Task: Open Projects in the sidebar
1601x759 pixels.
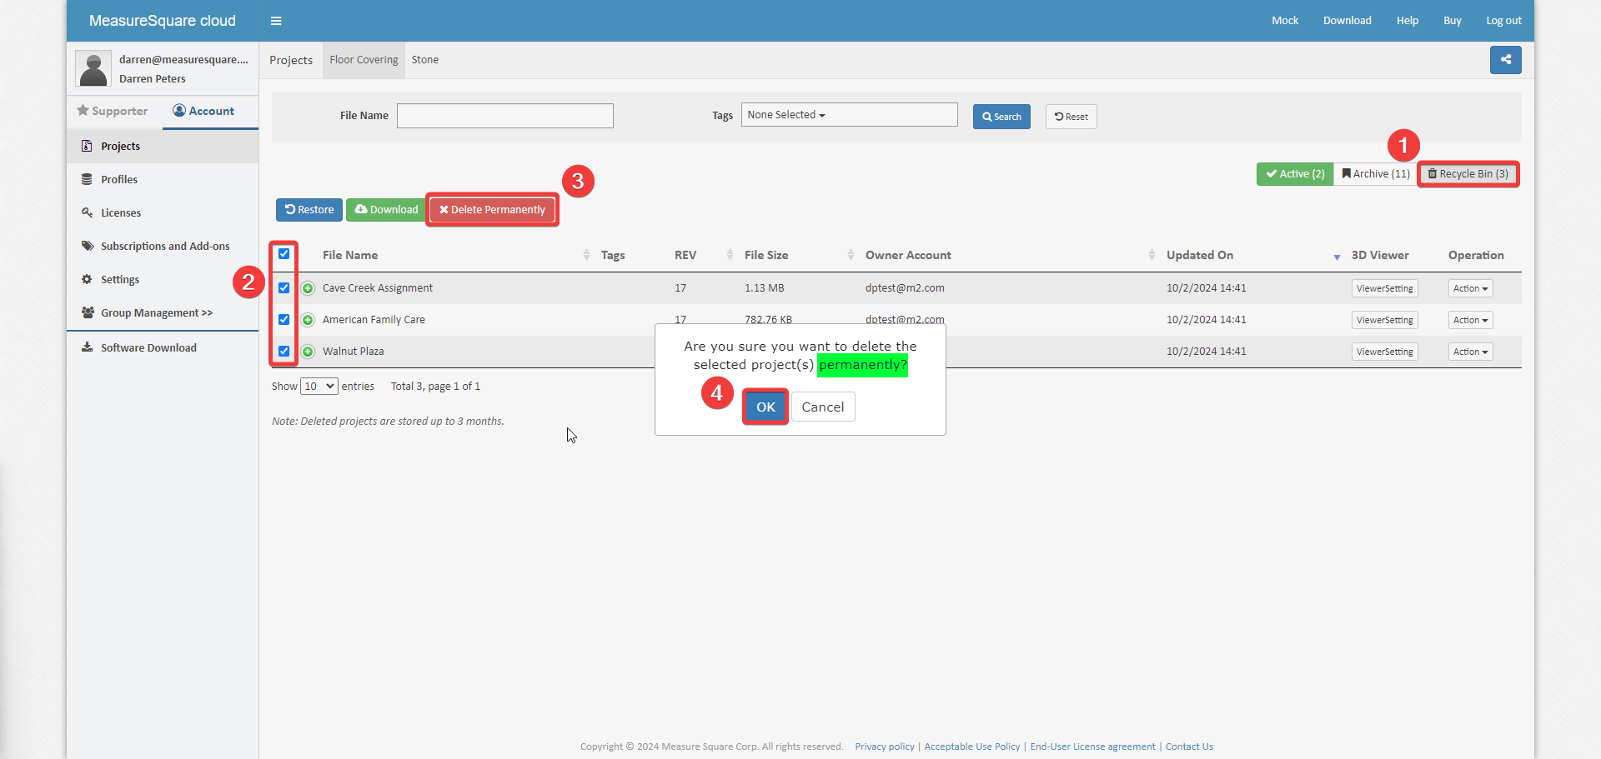Action: point(163,147)
